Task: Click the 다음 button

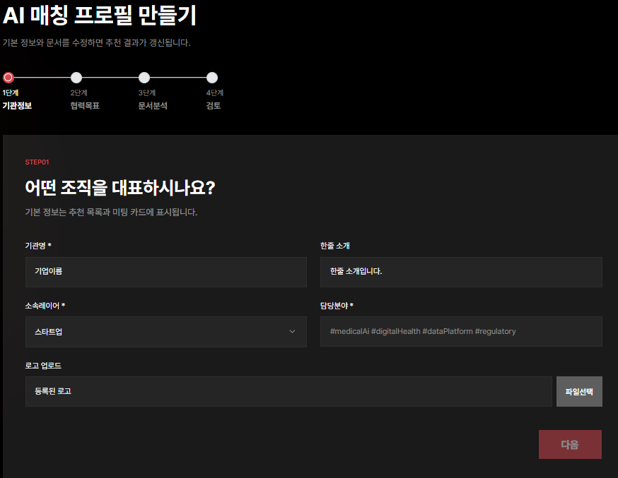Action: (570, 445)
